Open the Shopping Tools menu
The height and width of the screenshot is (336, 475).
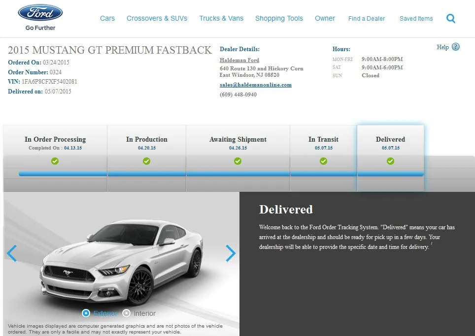(x=279, y=19)
